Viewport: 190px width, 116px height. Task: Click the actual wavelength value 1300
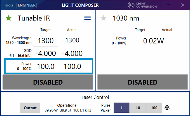(x=72, y=40)
